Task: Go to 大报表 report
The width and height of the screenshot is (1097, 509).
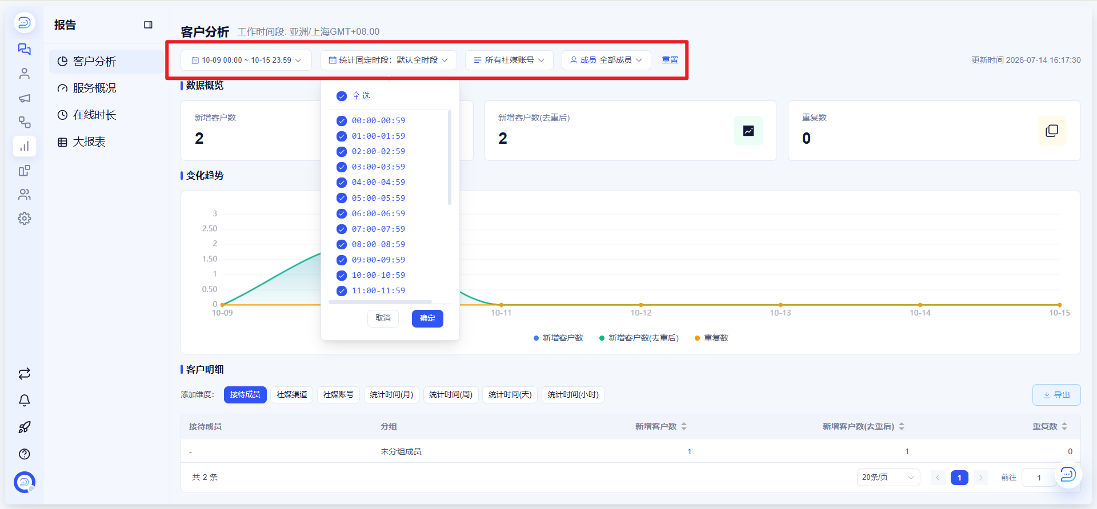Action: 106,142
